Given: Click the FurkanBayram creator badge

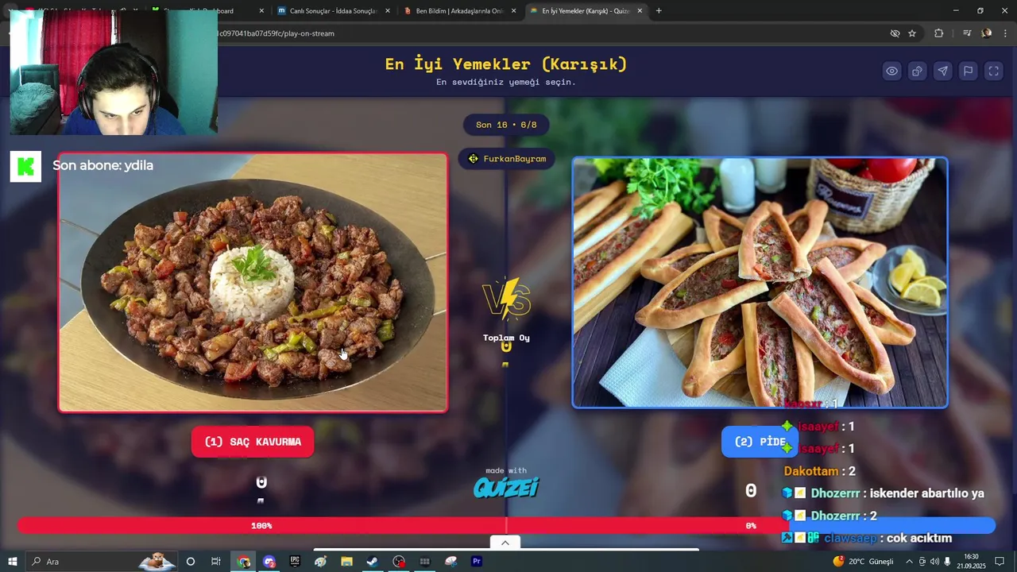Looking at the screenshot, I should [507, 159].
